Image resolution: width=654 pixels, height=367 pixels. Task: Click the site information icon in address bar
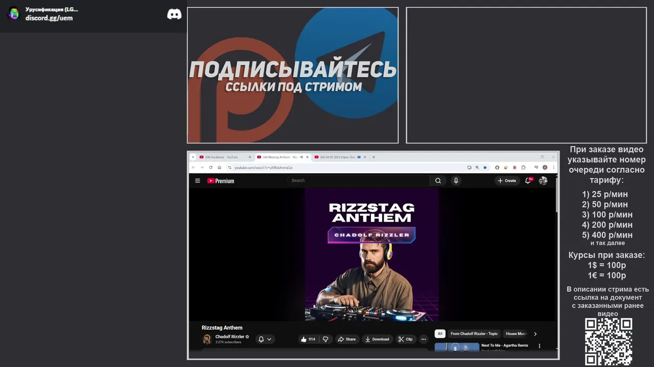pyautogui.click(x=229, y=167)
